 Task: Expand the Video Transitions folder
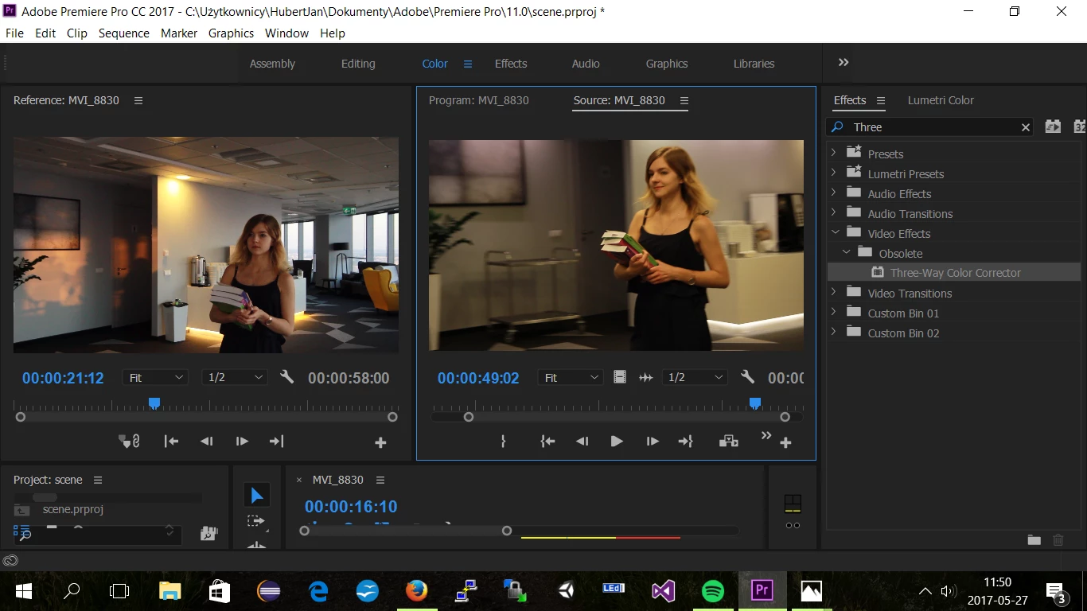(x=834, y=292)
